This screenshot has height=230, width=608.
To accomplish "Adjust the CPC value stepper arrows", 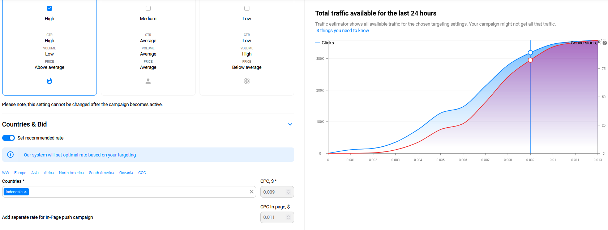I will [x=288, y=192].
